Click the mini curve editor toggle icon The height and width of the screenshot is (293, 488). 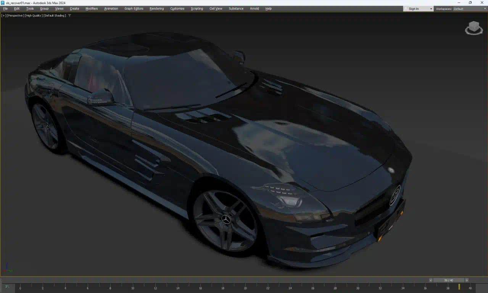tap(7, 287)
